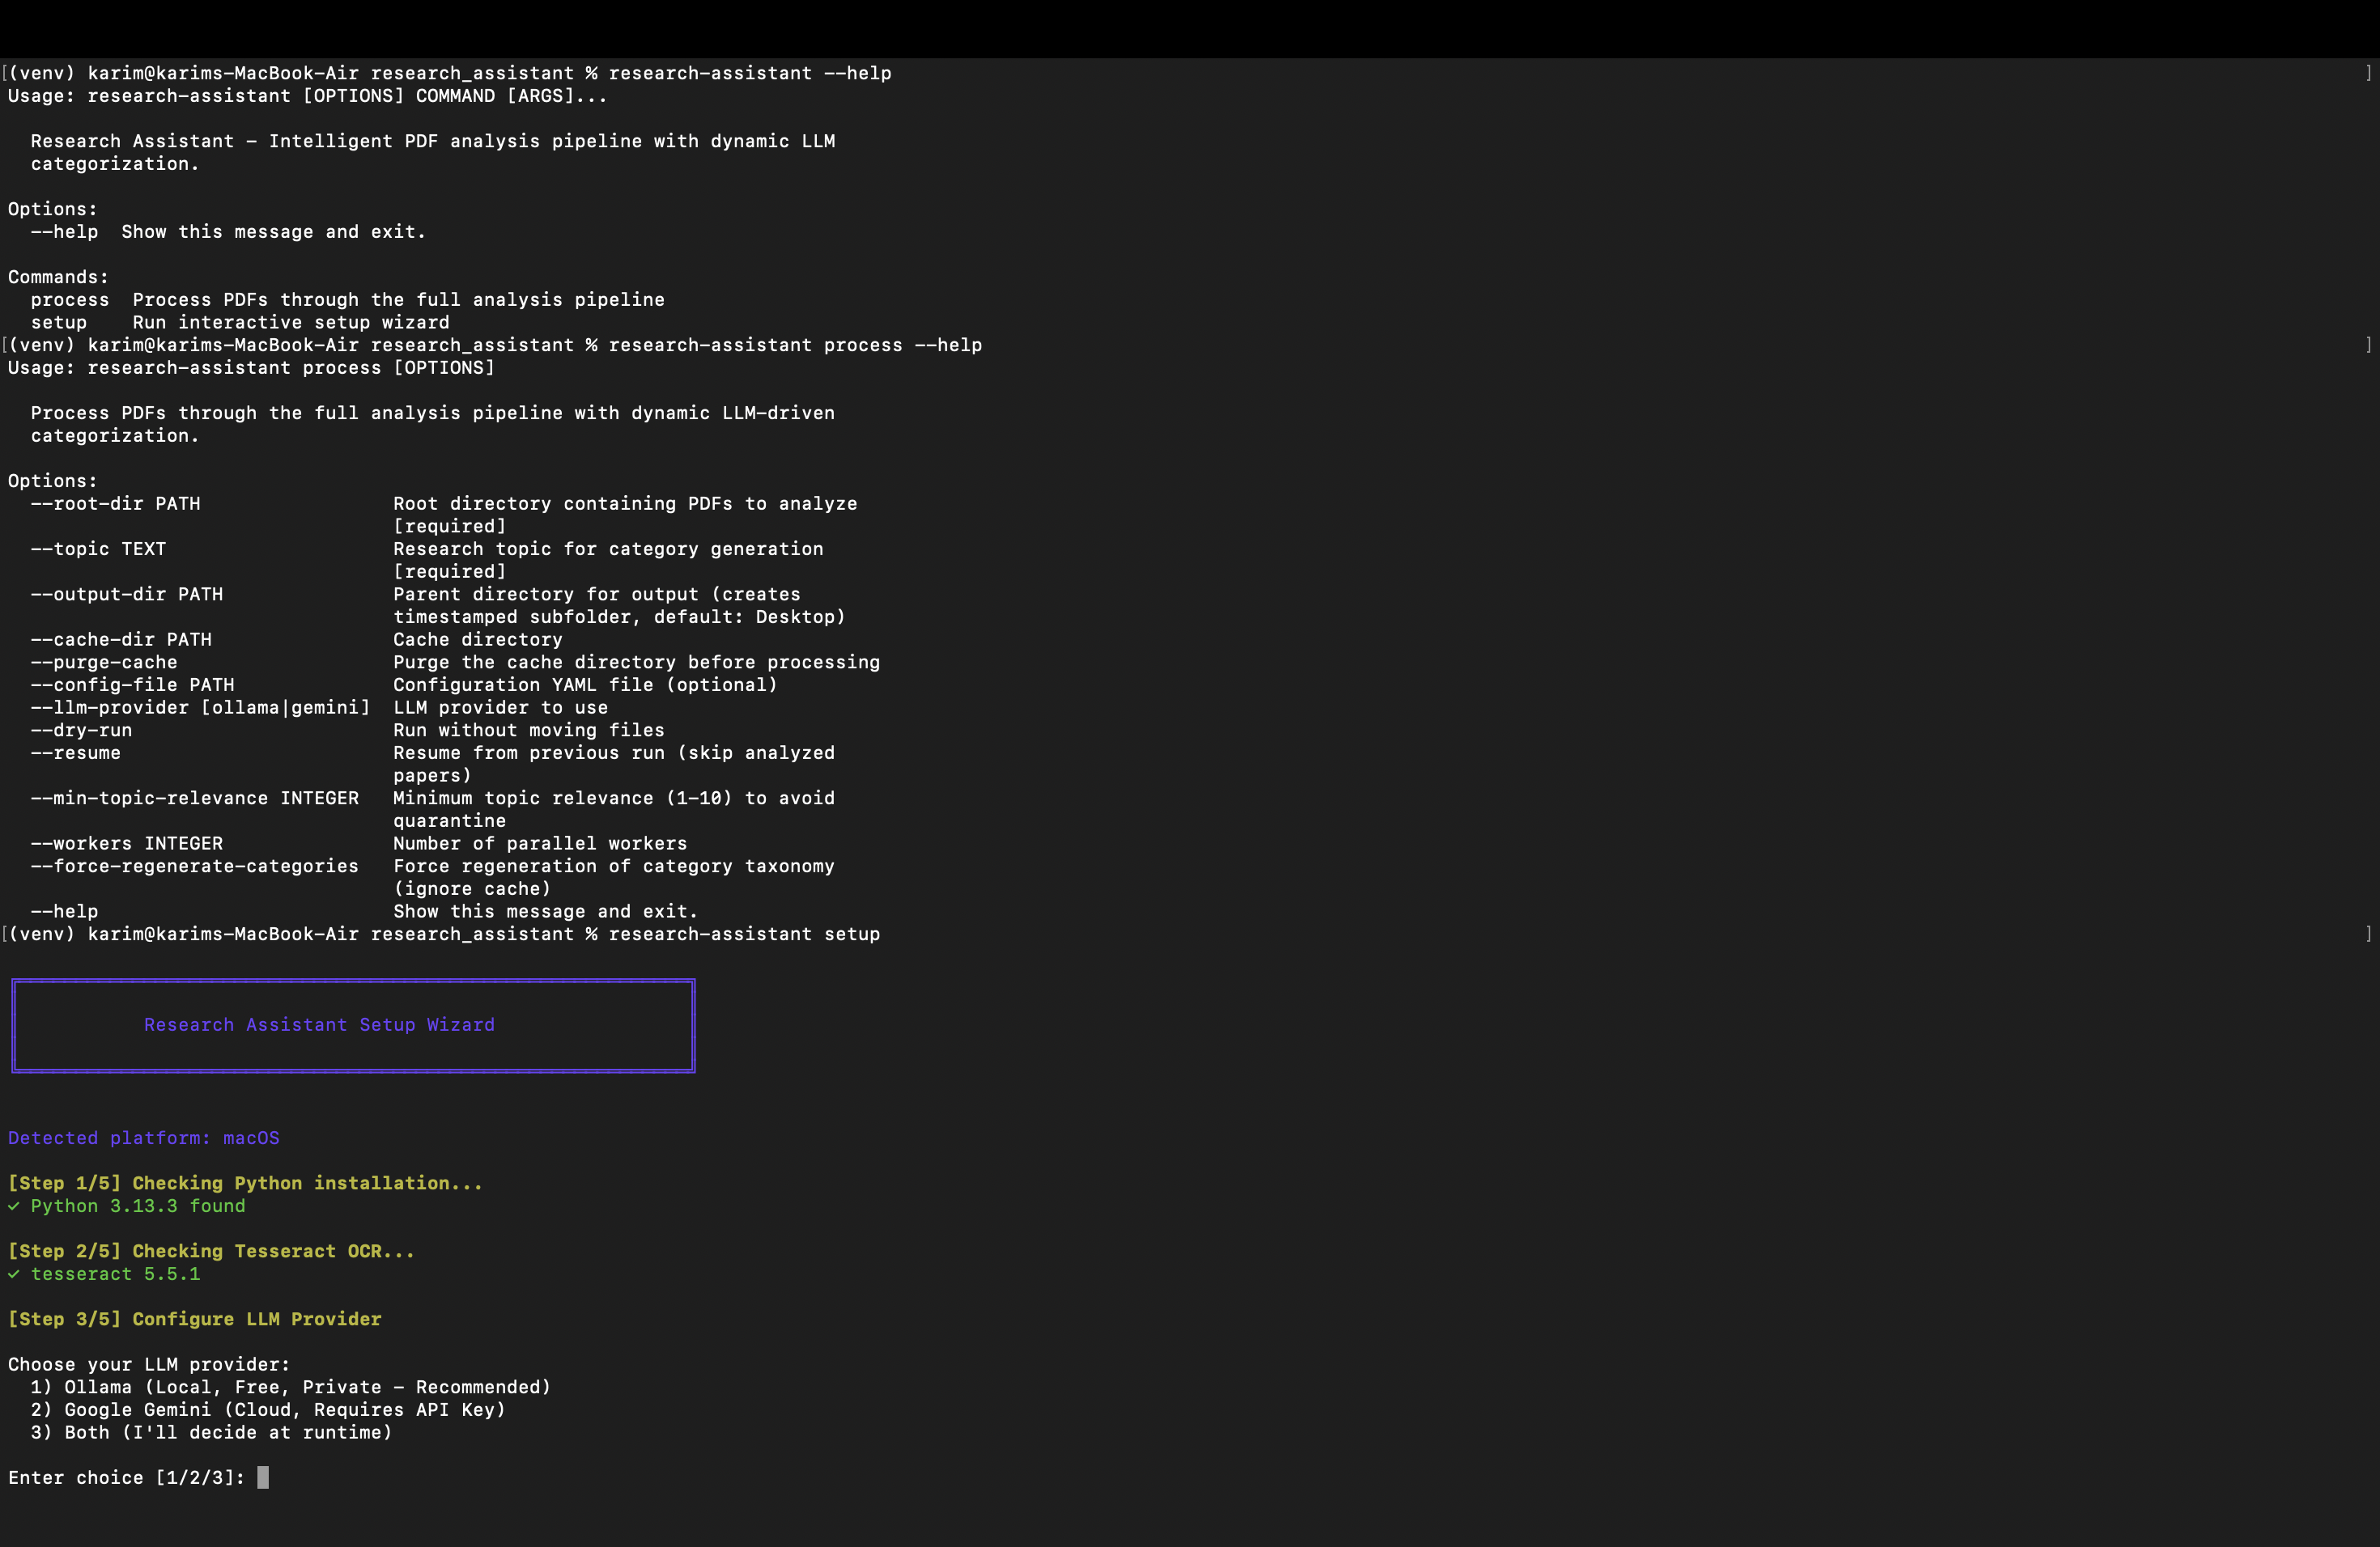This screenshot has height=1547, width=2380.
Task: Select option 1) Ollama (Local, Free, Private)
Action: [x=290, y=1387]
